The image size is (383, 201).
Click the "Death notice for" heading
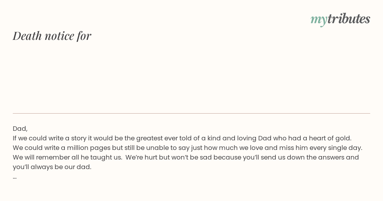52,36
